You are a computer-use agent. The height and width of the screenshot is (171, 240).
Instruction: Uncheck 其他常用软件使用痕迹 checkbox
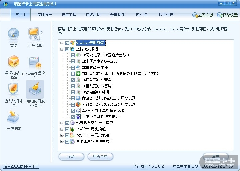67,141
